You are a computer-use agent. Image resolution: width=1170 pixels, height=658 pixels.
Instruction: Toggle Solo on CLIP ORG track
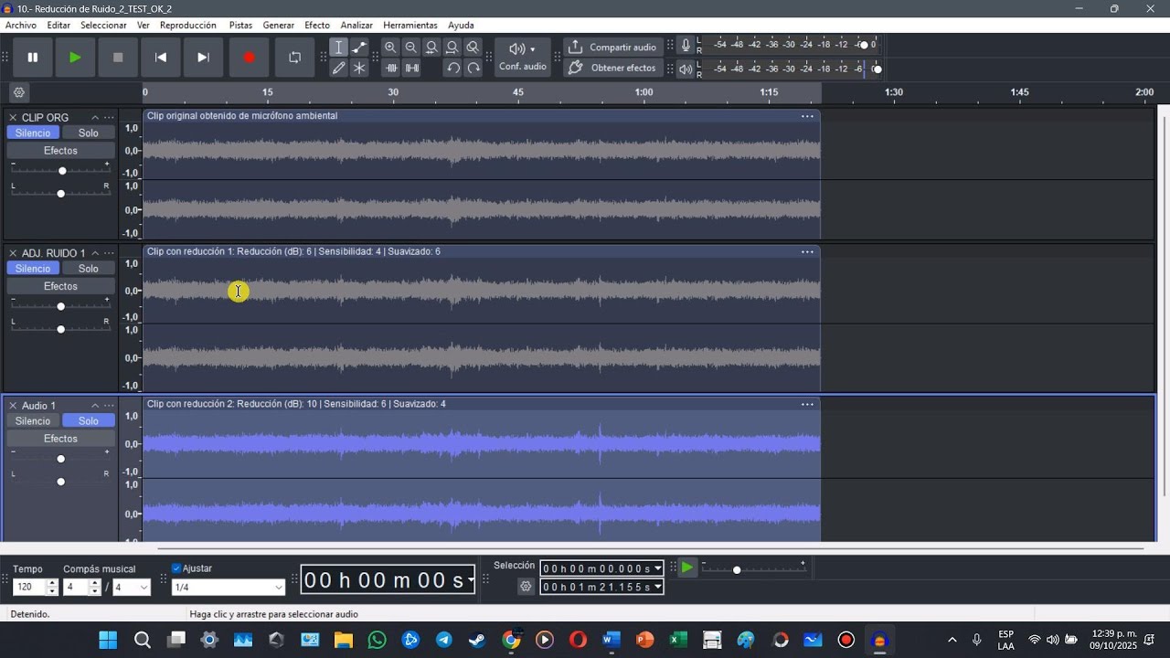89,133
